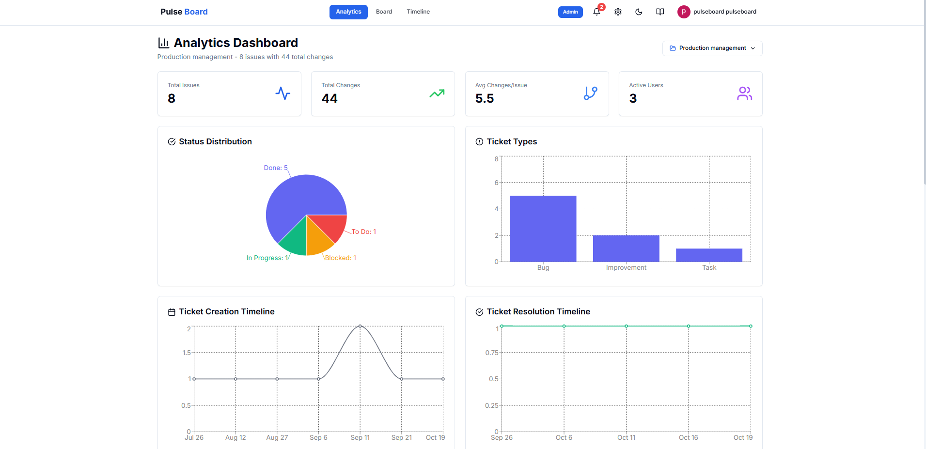Click the Improvement bar in Ticket Types chart

click(x=626, y=248)
